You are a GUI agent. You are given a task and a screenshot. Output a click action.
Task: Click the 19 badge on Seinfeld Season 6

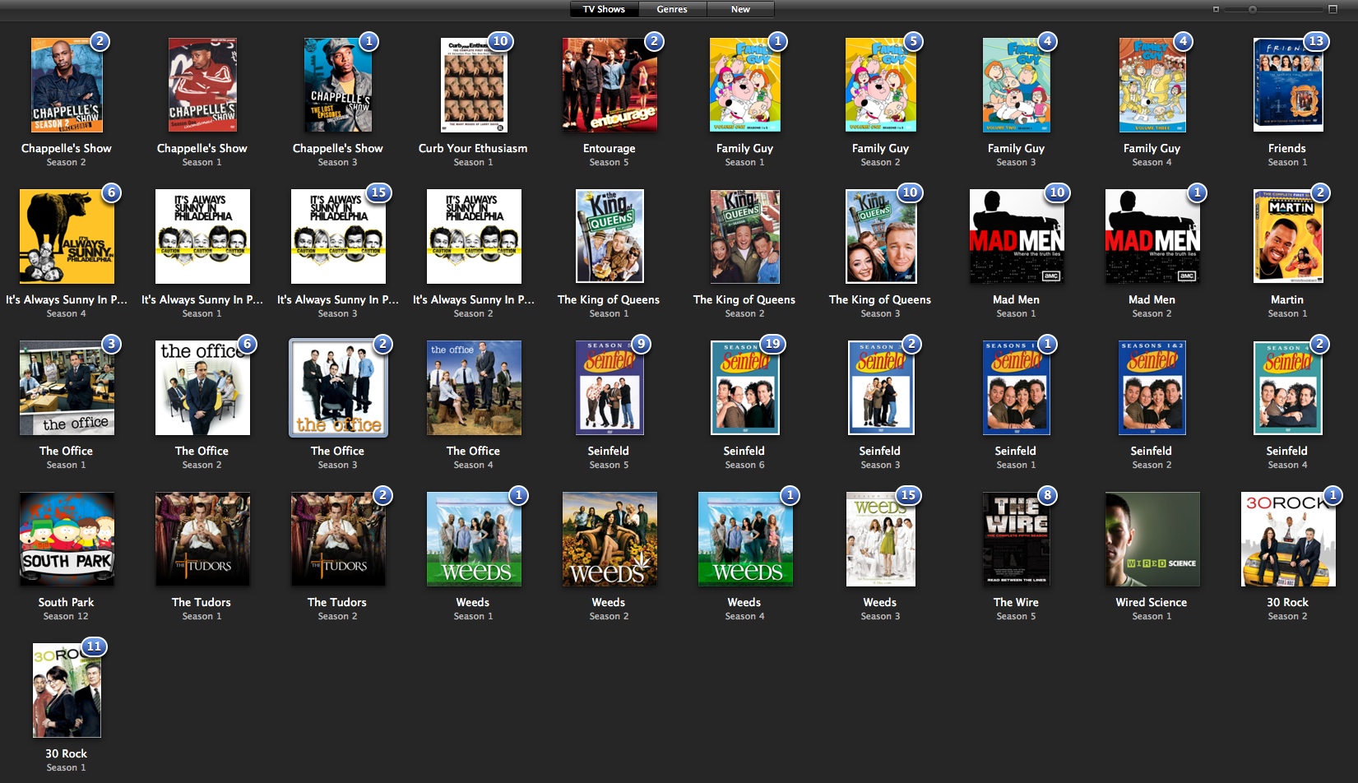(772, 344)
